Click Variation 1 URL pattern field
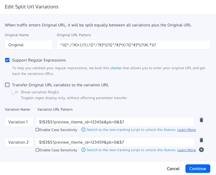The height and width of the screenshot is (175, 216). point(115,122)
